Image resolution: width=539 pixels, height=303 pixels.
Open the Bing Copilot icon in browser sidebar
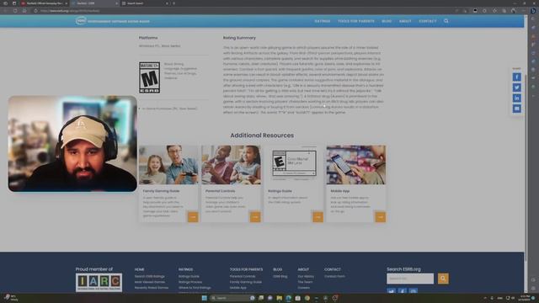[x=533, y=11]
